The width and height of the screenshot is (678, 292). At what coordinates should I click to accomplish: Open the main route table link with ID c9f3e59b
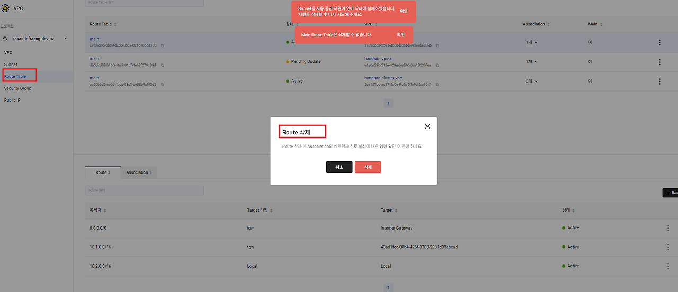94,39
